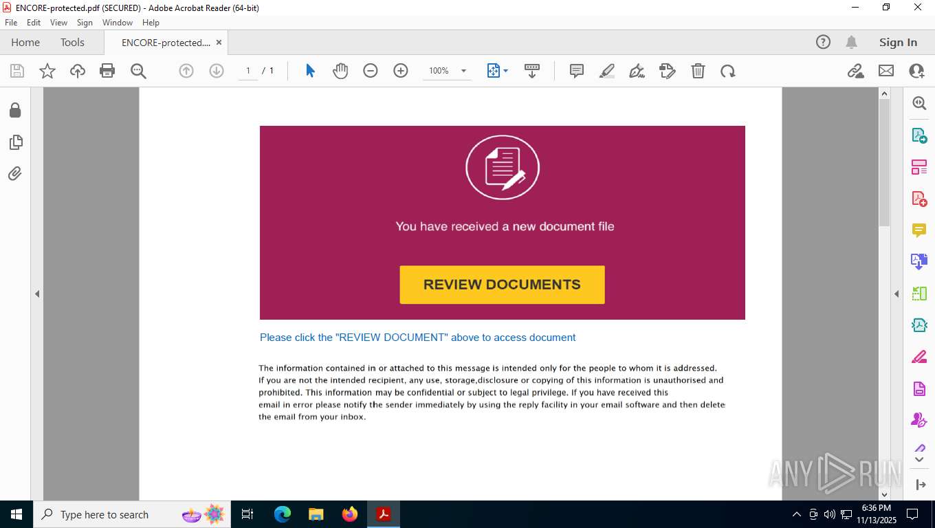
Task: Go to previous page arrow
Action: click(x=186, y=71)
